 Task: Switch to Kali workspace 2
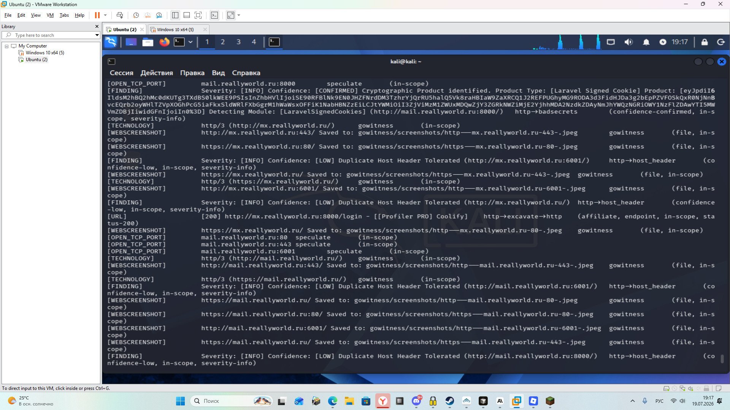click(223, 42)
